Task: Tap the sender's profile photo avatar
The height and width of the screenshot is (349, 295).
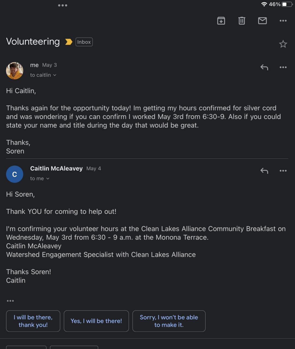Action: point(15,71)
